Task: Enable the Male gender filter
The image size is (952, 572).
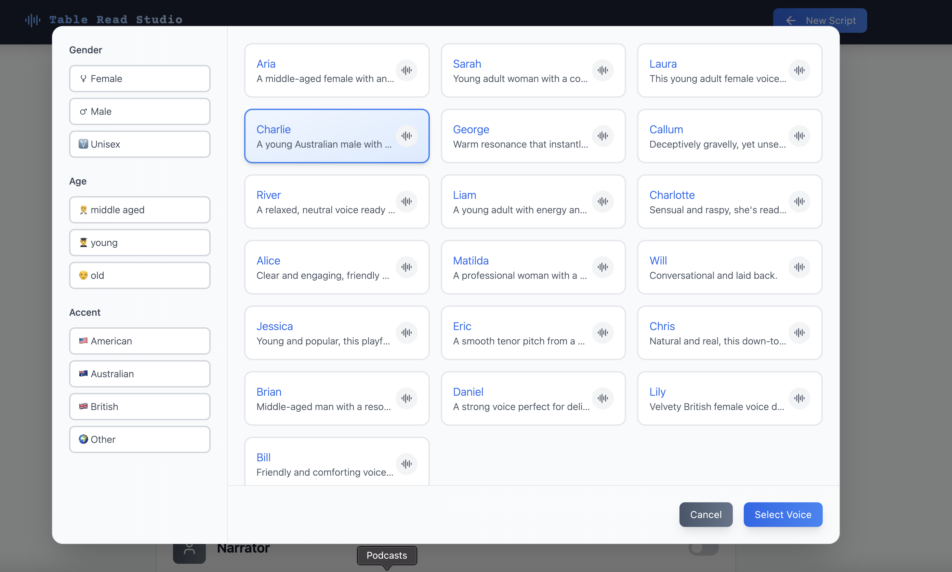Action: tap(140, 111)
